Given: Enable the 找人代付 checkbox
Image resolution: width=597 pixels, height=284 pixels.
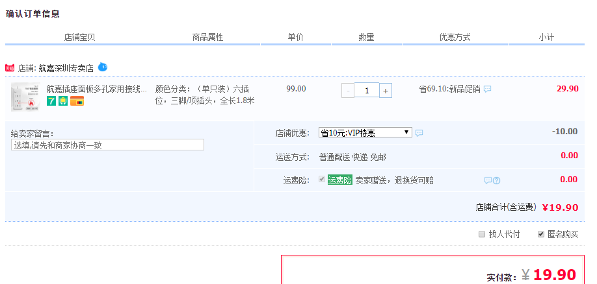Looking at the screenshot, I should click(x=482, y=234).
